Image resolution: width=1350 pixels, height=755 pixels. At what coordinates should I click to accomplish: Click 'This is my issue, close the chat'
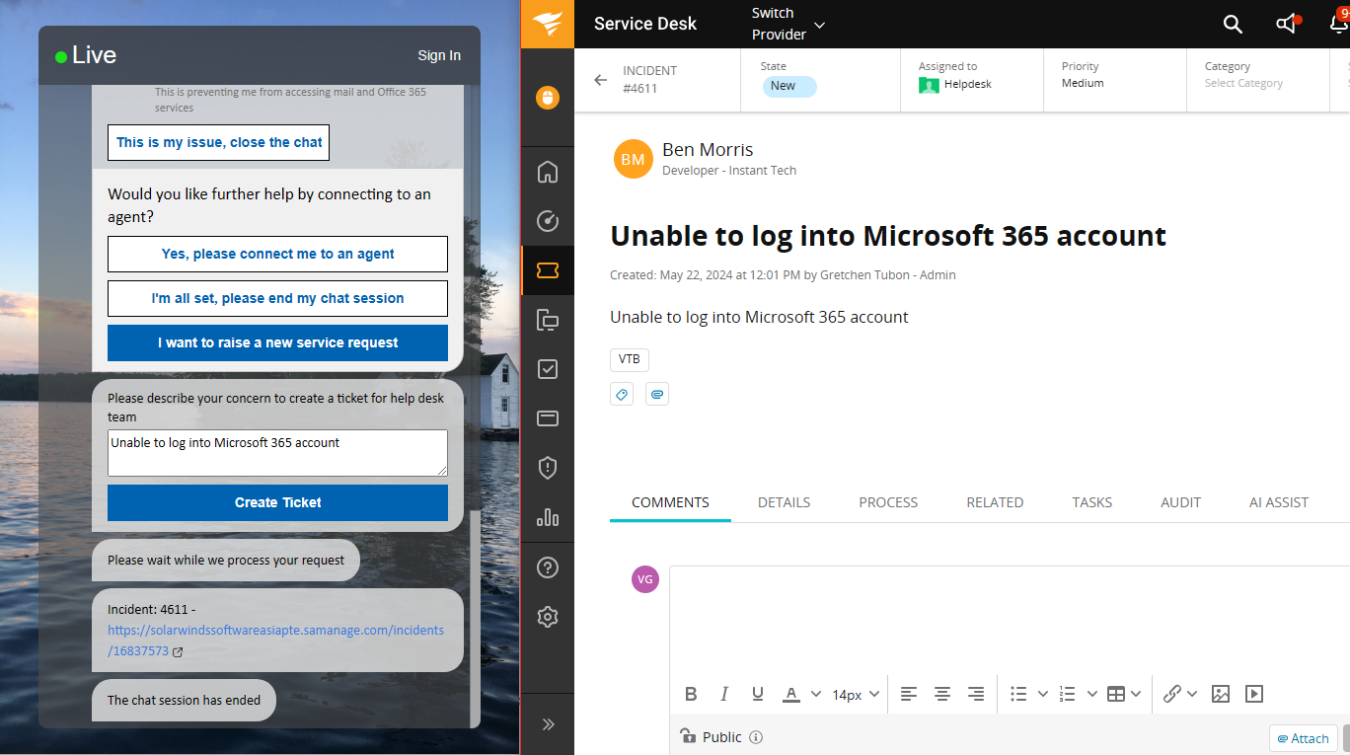tap(219, 142)
